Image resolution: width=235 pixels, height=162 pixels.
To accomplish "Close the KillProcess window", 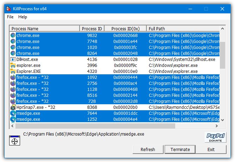I will (222, 9).
